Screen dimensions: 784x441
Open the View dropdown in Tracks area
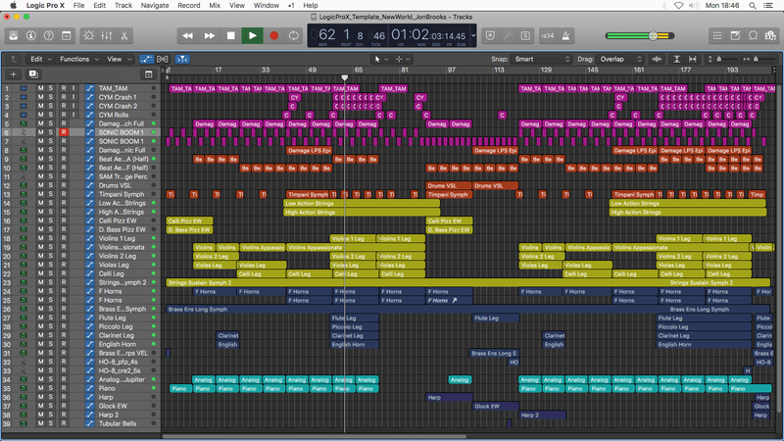coord(119,59)
